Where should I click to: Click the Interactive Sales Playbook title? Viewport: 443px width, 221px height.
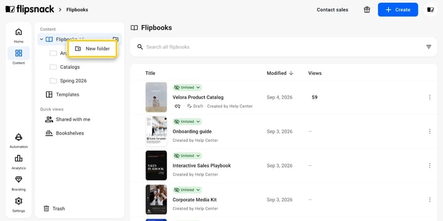point(202,166)
